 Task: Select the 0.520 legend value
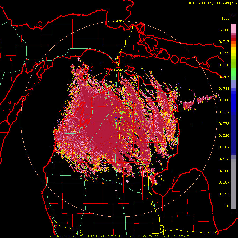(224, 136)
